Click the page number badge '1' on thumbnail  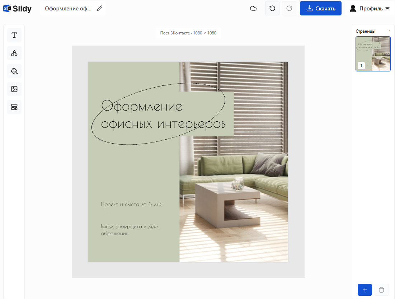click(x=361, y=66)
